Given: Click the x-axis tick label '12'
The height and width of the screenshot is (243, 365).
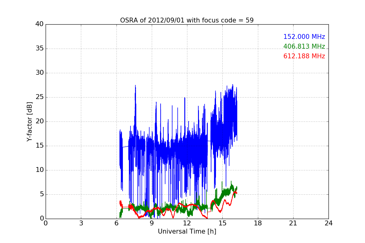Looking at the screenshot, I should [x=187, y=223].
